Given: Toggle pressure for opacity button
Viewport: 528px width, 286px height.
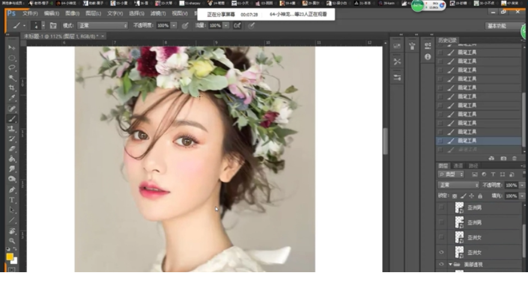Looking at the screenshot, I should (x=185, y=26).
